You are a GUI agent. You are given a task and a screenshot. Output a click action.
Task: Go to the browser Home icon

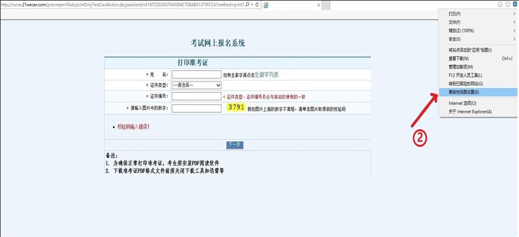pos(500,5)
